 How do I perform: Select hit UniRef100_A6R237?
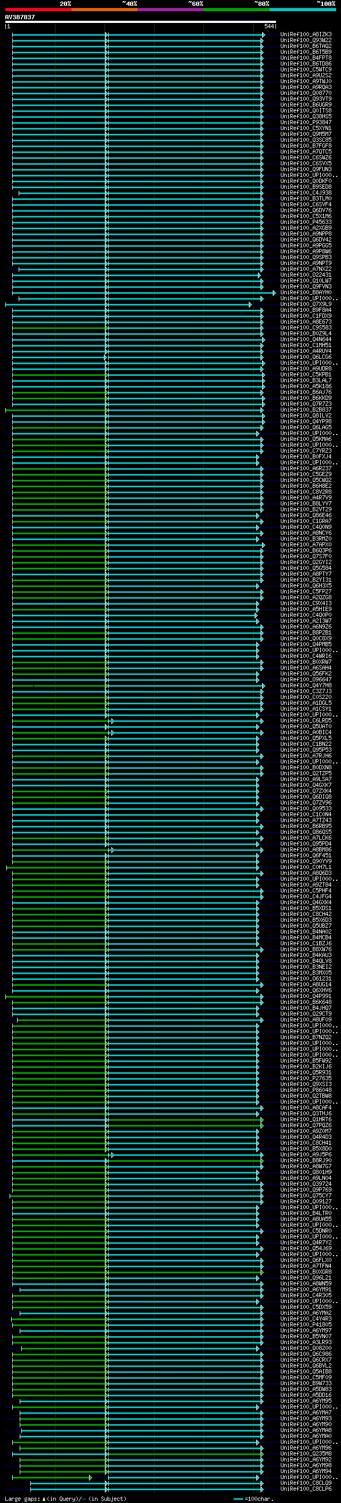[305, 468]
